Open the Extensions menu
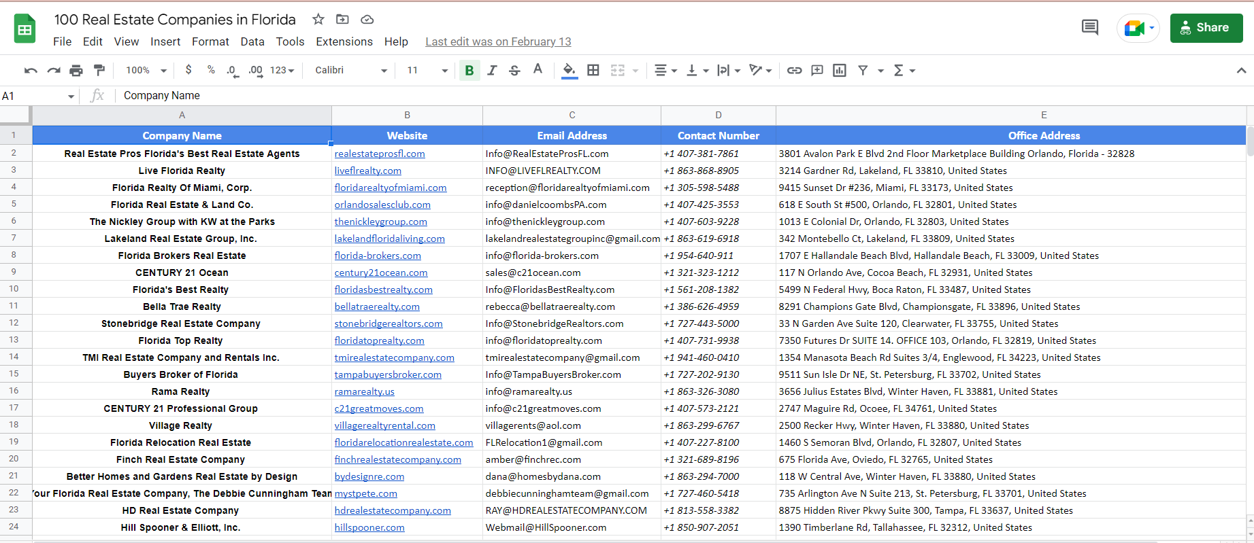This screenshot has width=1254, height=543. tap(344, 41)
